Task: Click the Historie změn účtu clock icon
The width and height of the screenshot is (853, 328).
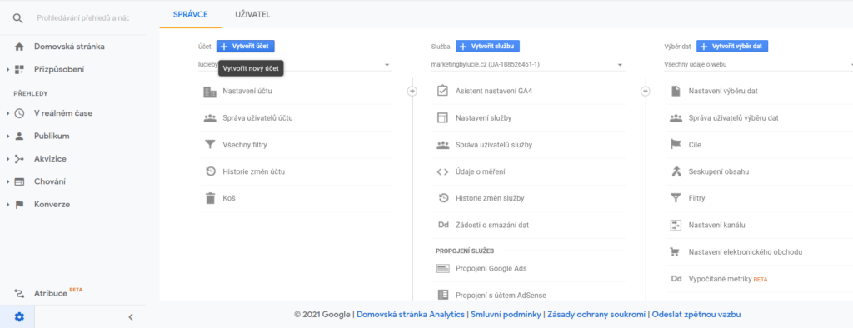Action: pos(210,171)
